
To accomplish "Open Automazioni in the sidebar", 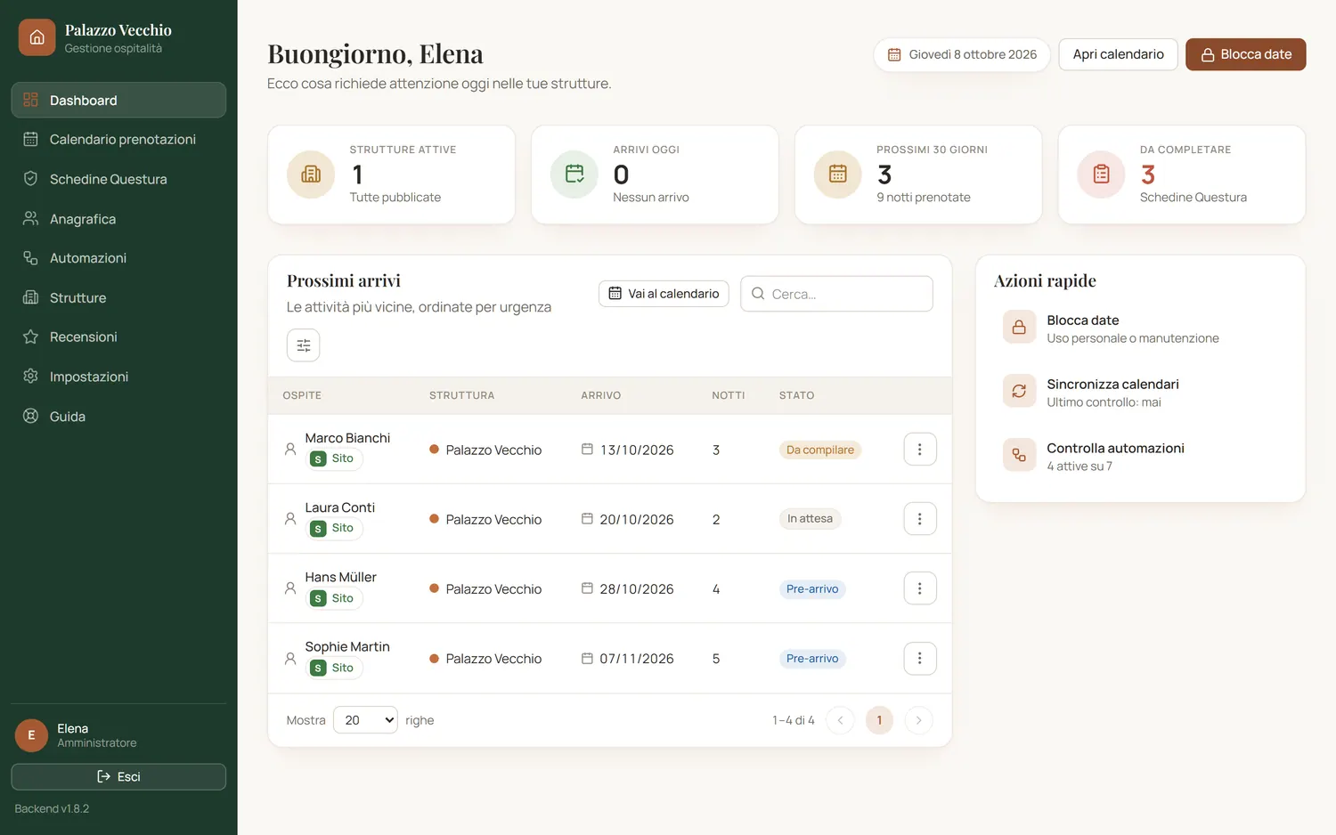I will [x=118, y=258].
